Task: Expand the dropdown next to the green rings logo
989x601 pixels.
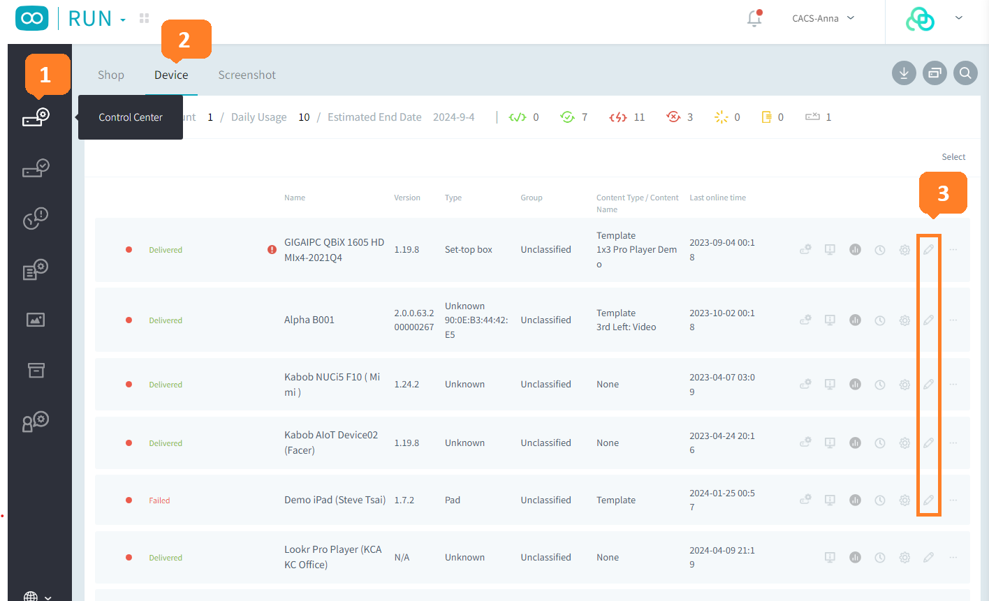Action: [959, 18]
